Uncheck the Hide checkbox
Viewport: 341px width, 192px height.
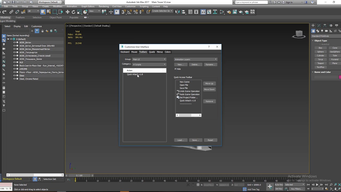[175, 69]
